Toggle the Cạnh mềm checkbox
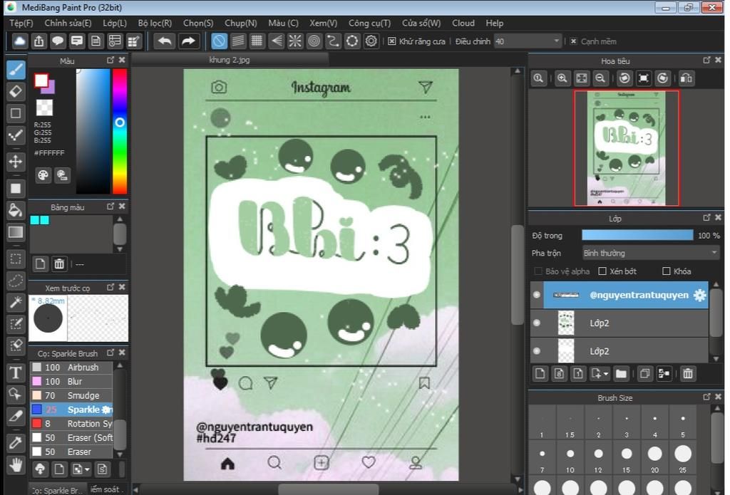Image resolution: width=730 pixels, height=495 pixels. [x=574, y=41]
